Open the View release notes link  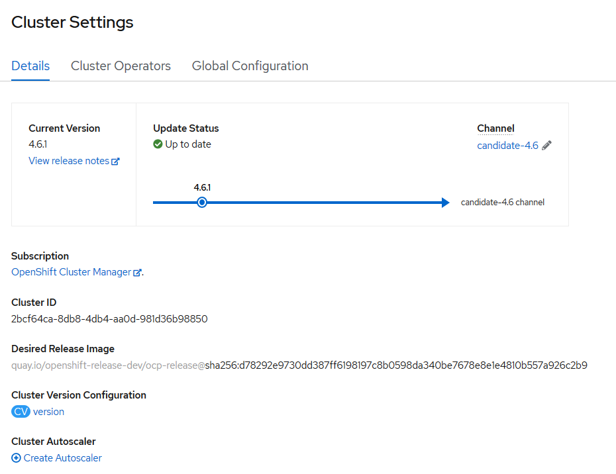(69, 161)
